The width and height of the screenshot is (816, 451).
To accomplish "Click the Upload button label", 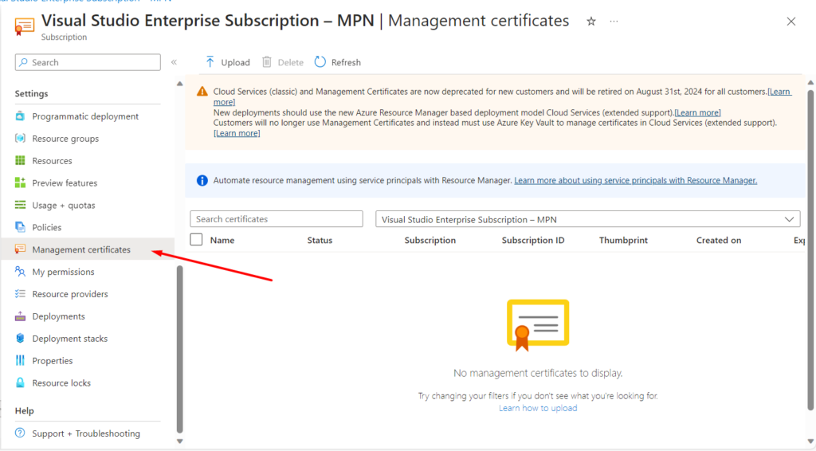I will [x=235, y=62].
